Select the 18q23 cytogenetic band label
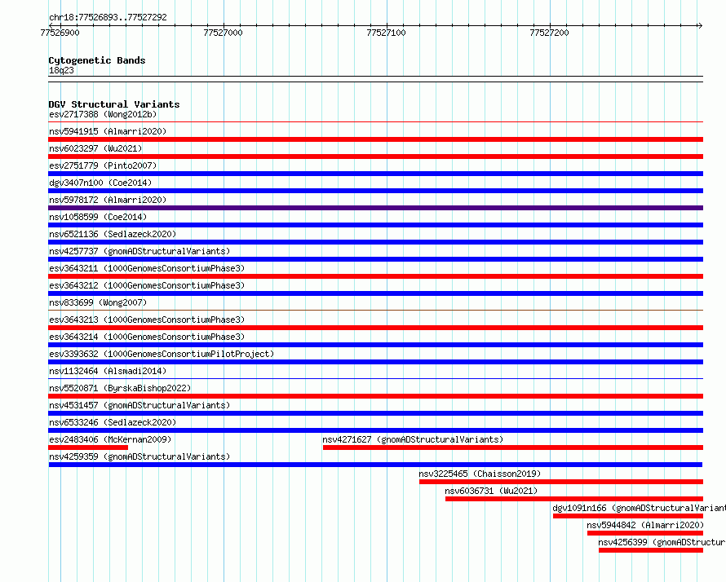Image resolution: width=726 pixels, height=582 pixels. 61,70
